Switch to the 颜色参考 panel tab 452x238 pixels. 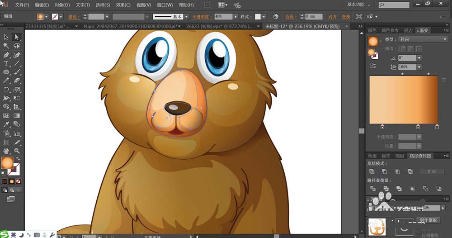point(390,30)
